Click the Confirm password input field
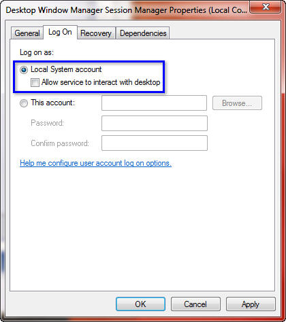This screenshot has width=286, height=322. point(155,143)
